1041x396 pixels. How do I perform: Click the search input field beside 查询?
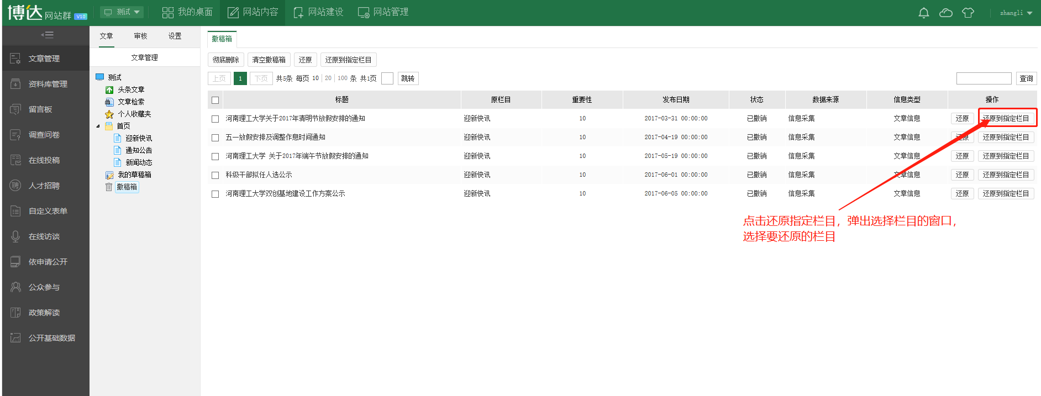coord(984,78)
